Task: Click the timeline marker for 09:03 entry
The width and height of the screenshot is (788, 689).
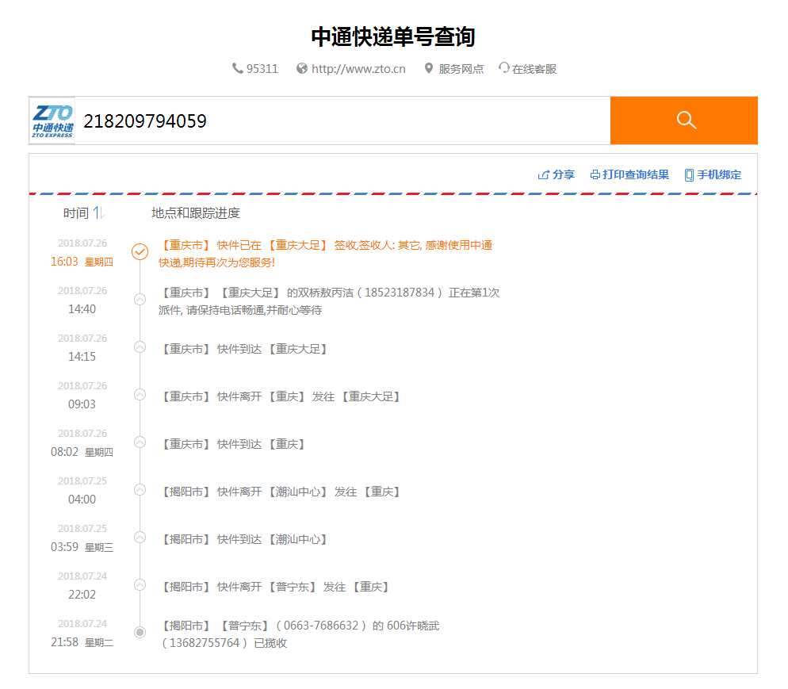Action: pyautogui.click(x=140, y=395)
